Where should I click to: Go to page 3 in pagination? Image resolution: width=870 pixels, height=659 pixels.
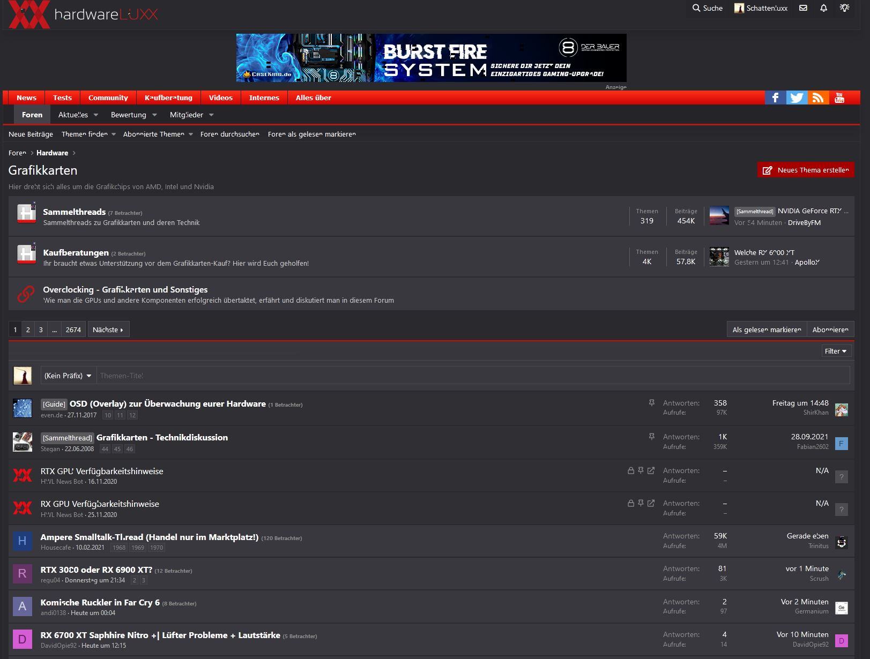click(41, 329)
